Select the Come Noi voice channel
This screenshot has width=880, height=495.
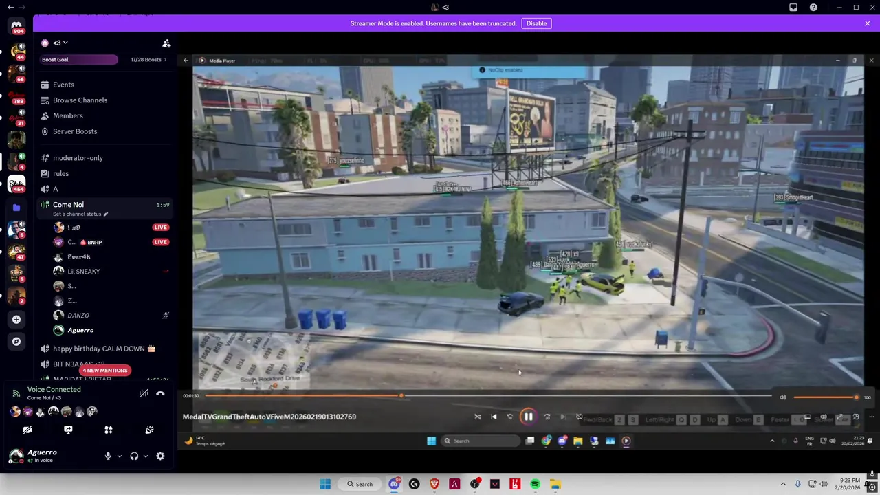(x=68, y=204)
